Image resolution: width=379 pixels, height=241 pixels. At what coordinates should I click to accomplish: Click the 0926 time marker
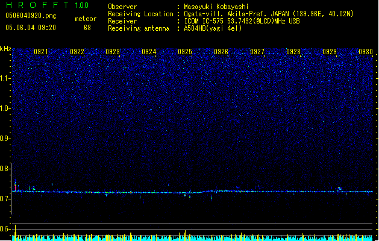pyautogui.click(x=221, y=52)
